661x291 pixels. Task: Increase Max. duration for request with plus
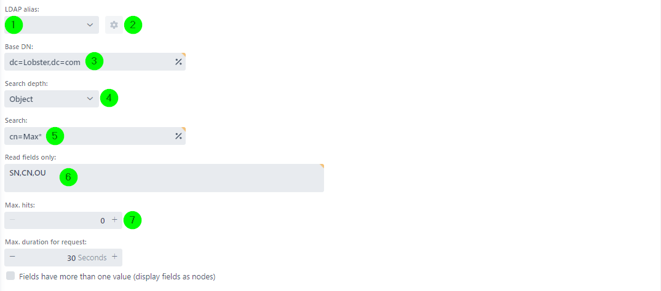[114, 257]
